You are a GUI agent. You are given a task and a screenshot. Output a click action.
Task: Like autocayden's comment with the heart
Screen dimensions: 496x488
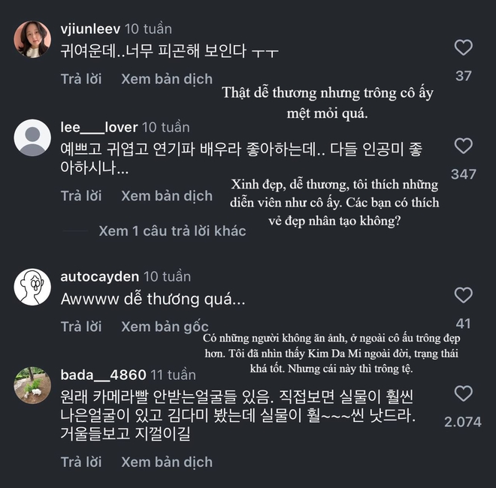point(464,295)
